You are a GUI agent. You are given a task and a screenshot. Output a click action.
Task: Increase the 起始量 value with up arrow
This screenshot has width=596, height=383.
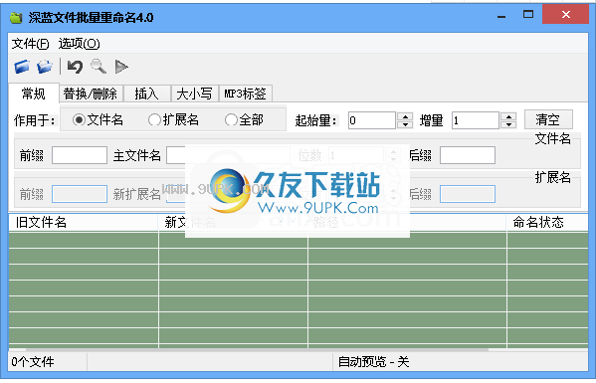click(405, 116)
